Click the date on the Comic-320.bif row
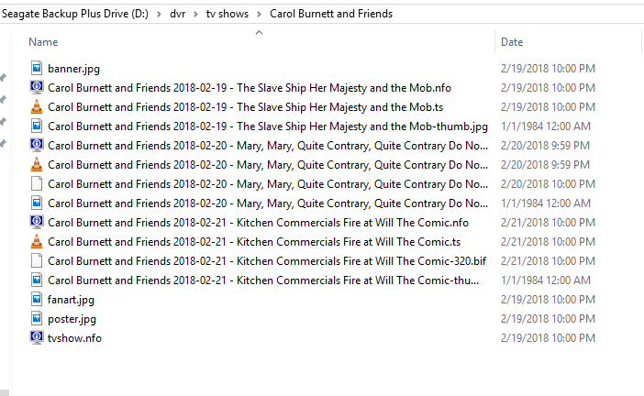Image resolution: width=644 pixels, height=396 pixels. (x=548, y=261)
